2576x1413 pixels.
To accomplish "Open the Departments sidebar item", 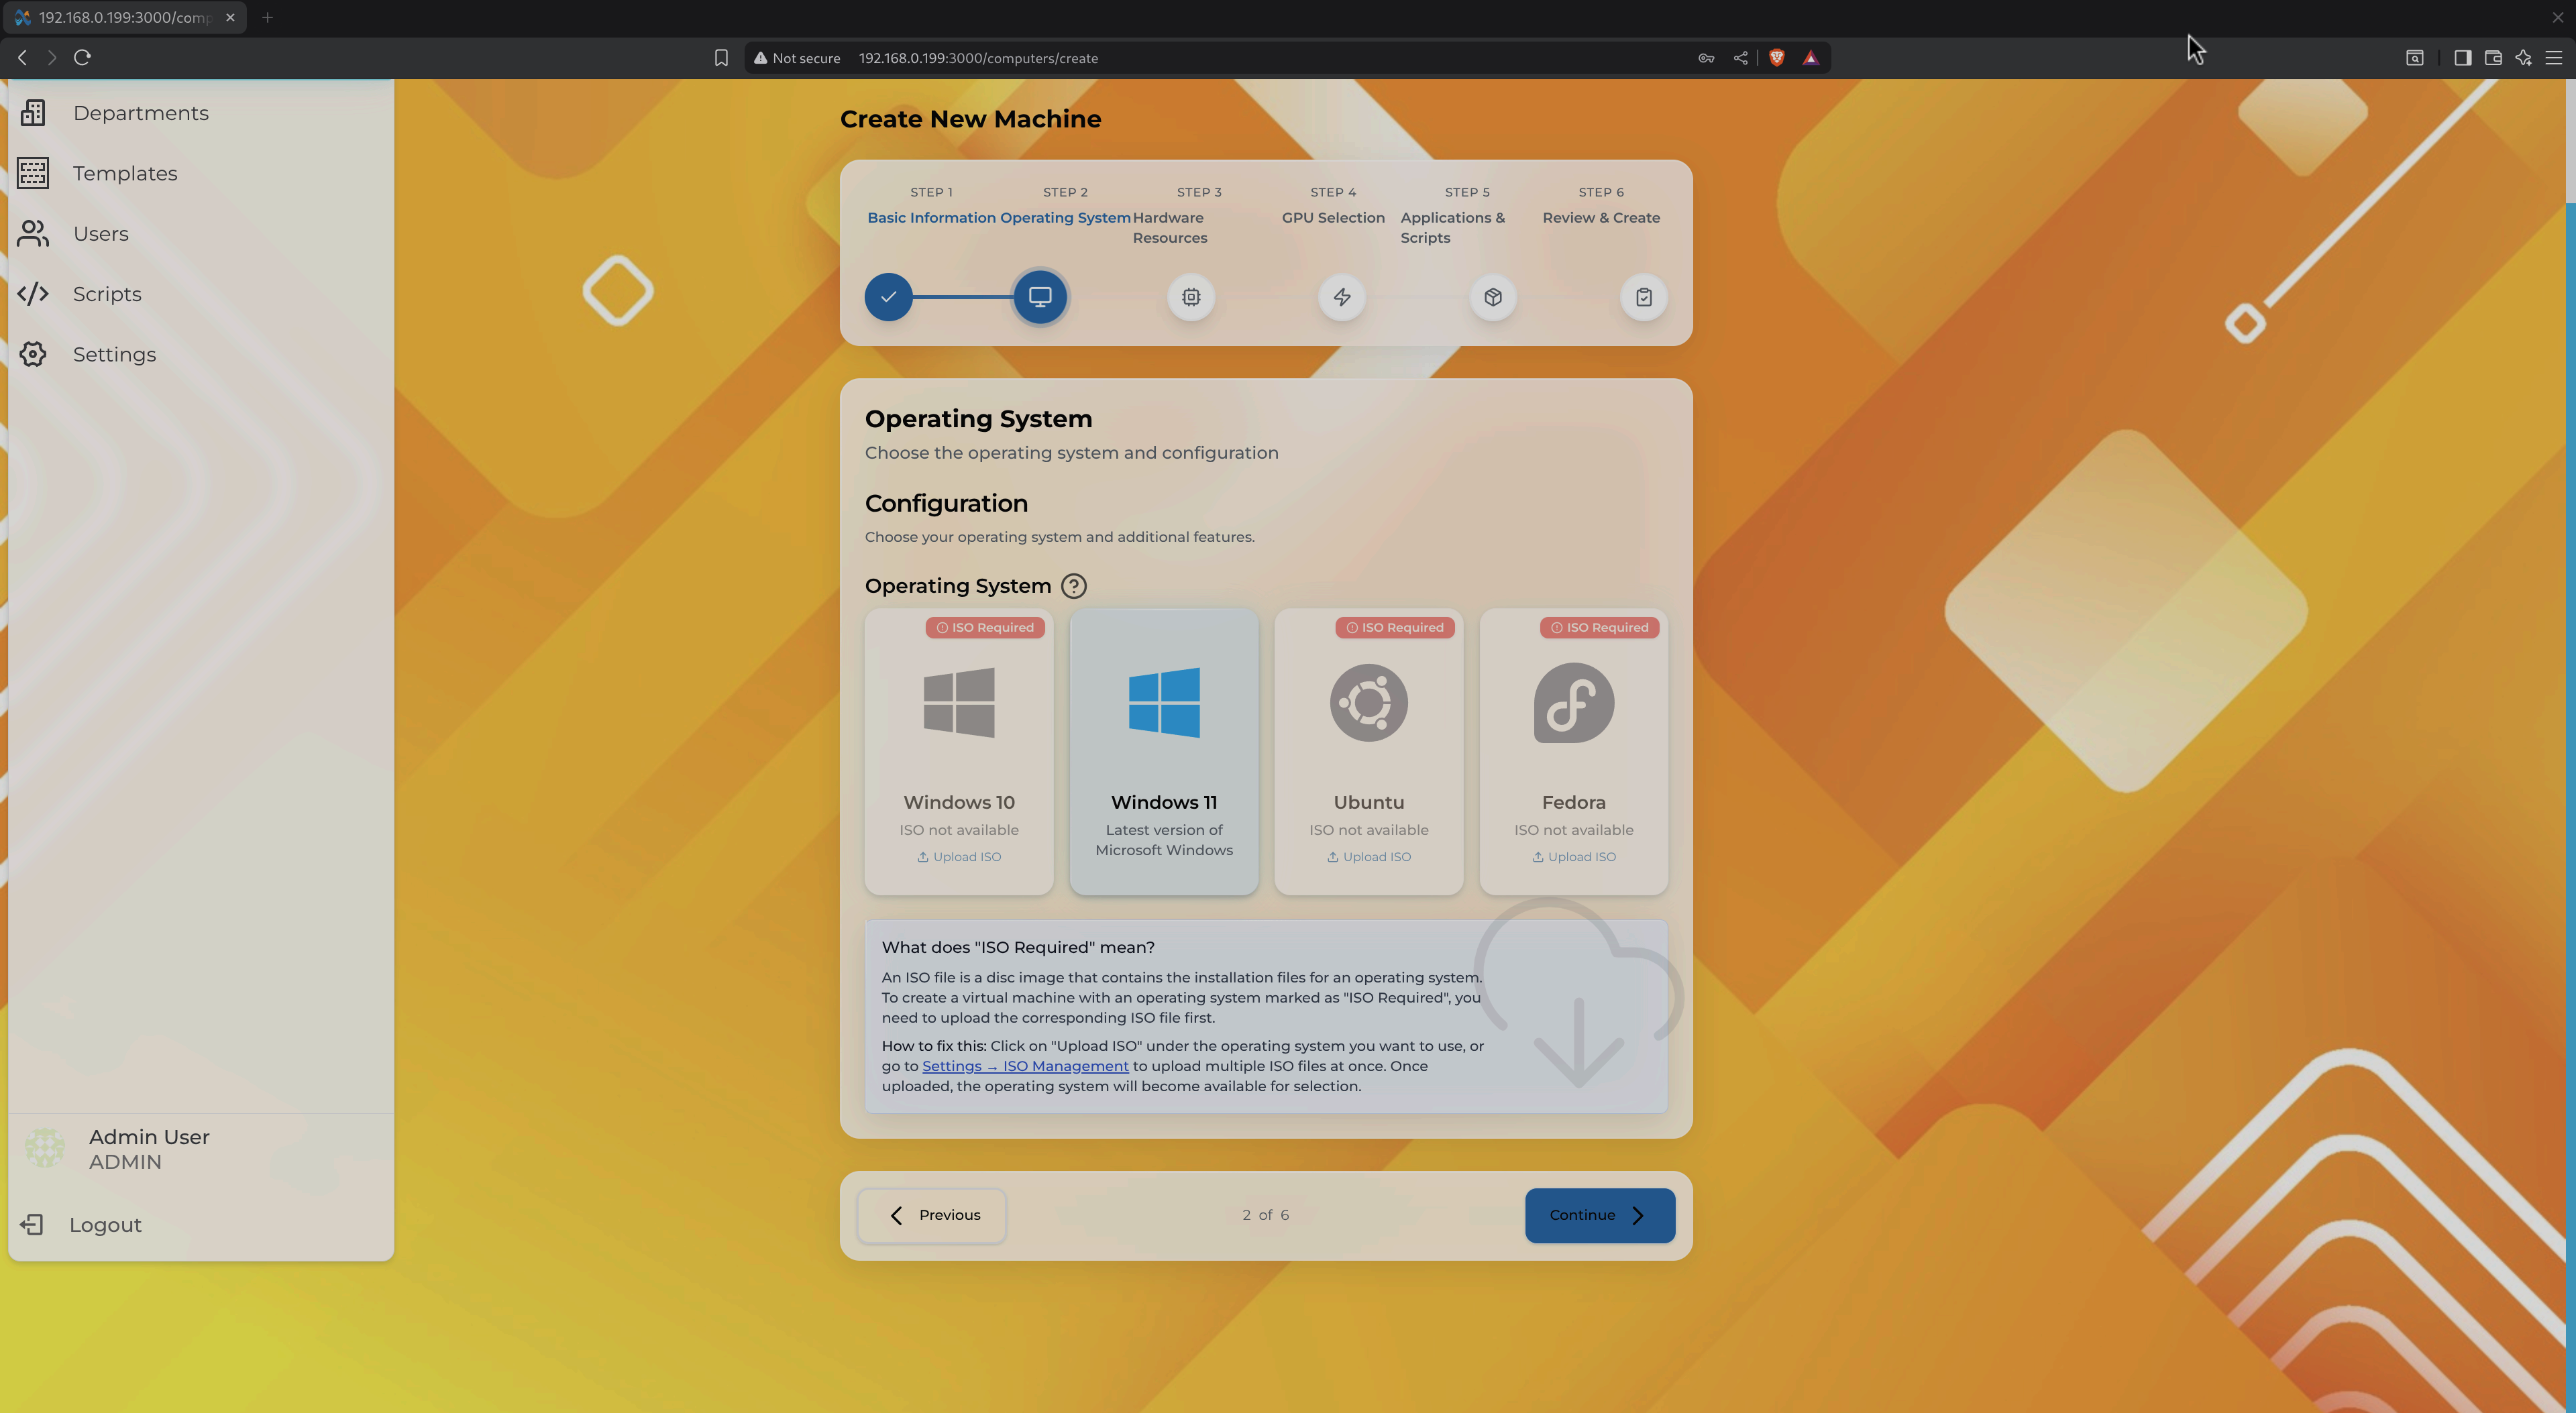I will 140,113.
